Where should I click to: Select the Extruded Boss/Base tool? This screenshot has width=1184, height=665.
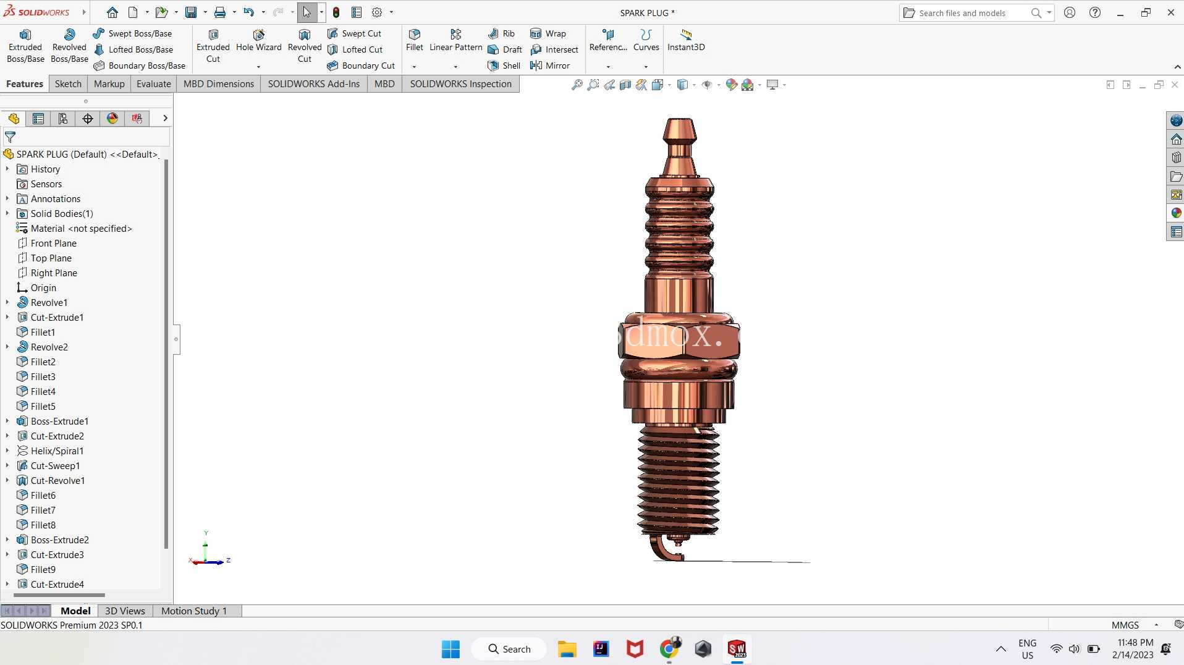[25, 46]
